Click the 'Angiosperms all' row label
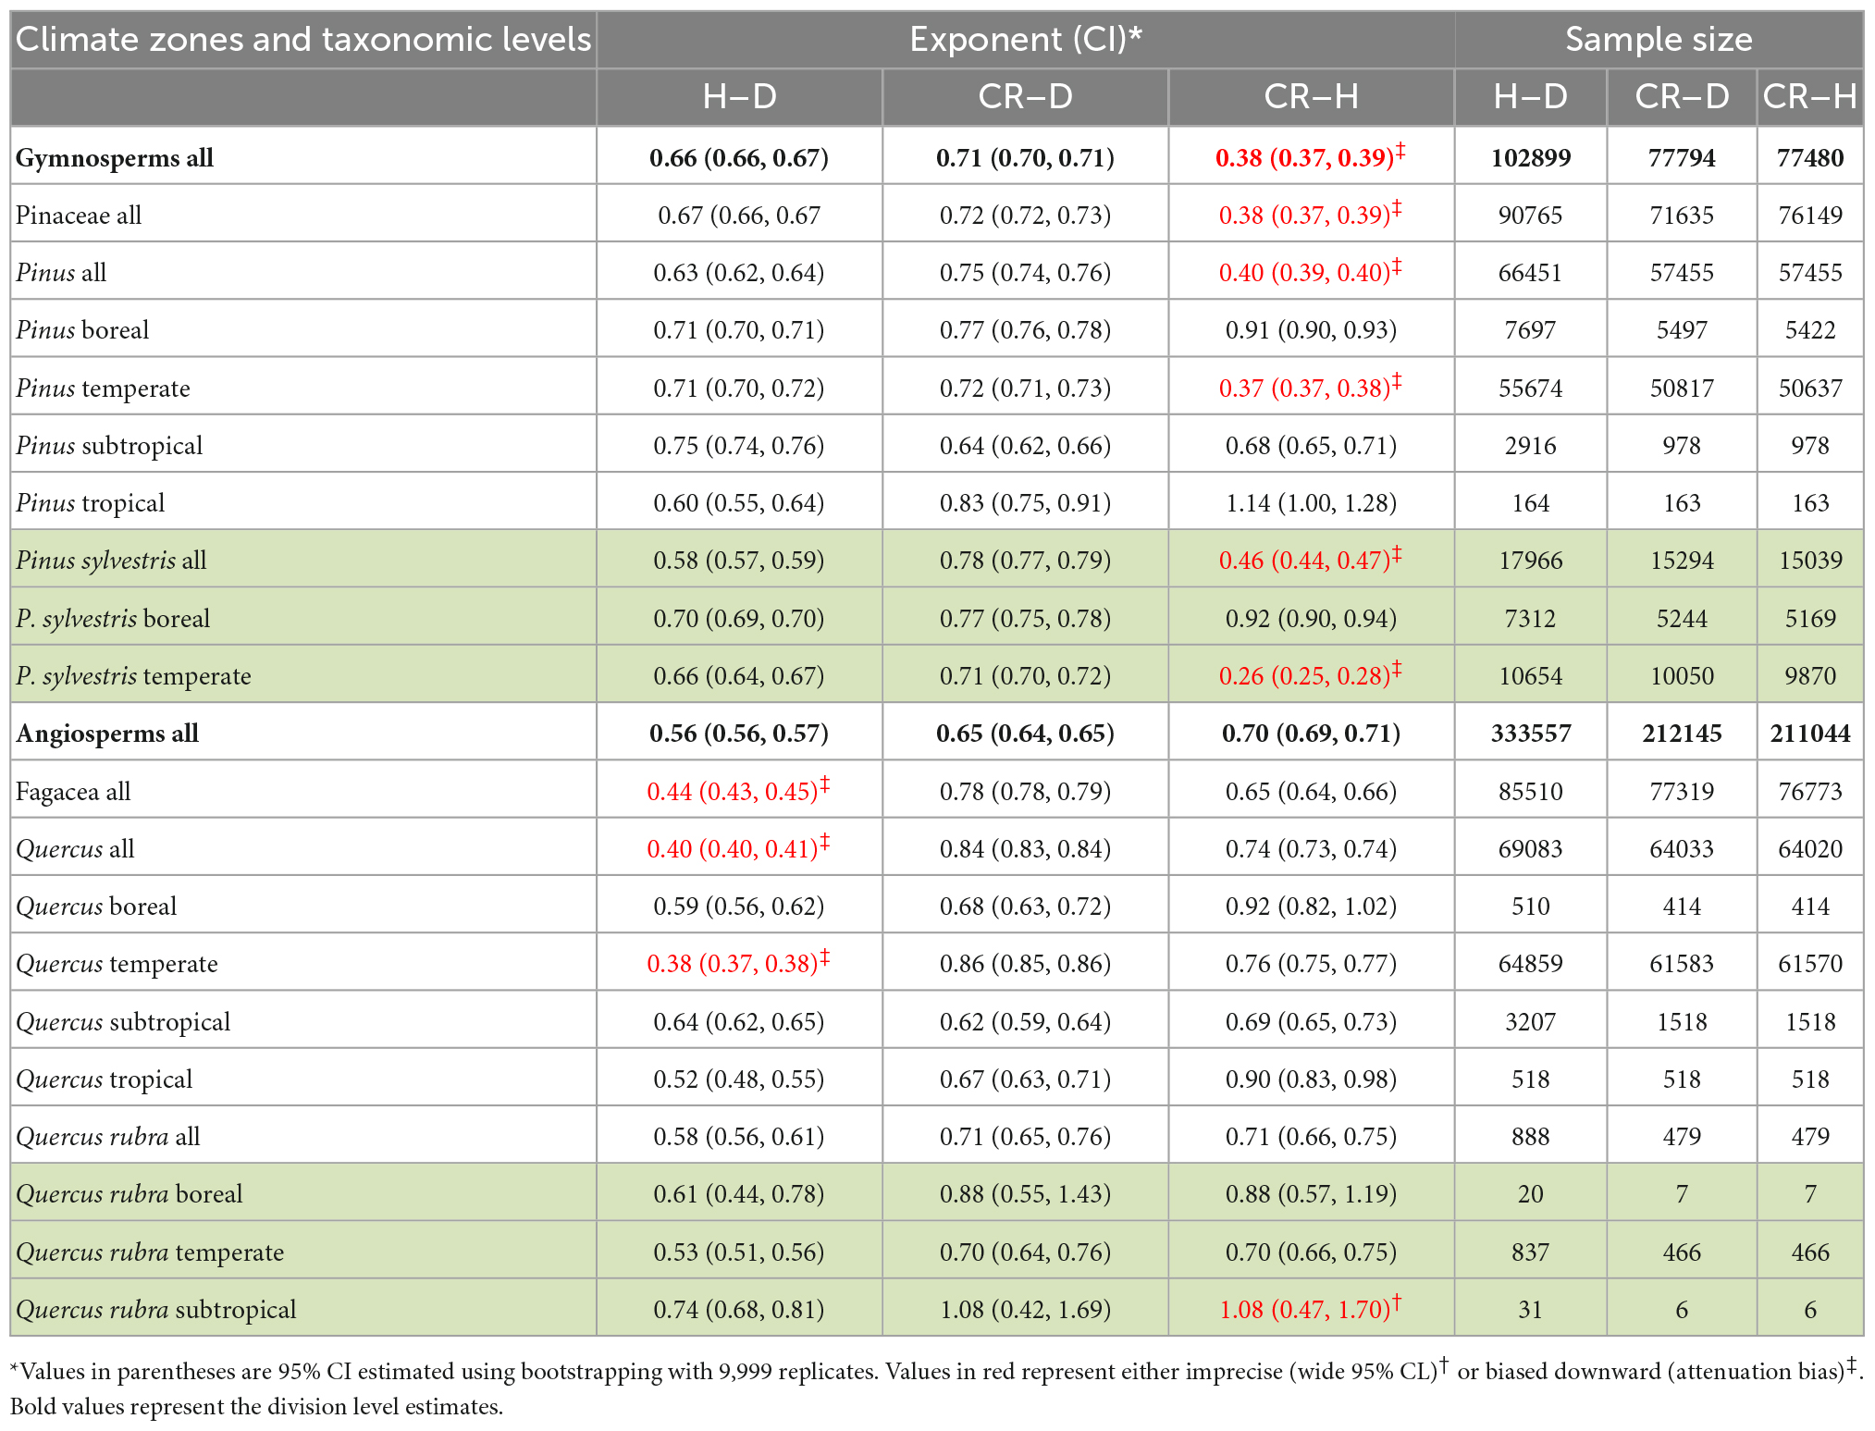 coord(107,734)
